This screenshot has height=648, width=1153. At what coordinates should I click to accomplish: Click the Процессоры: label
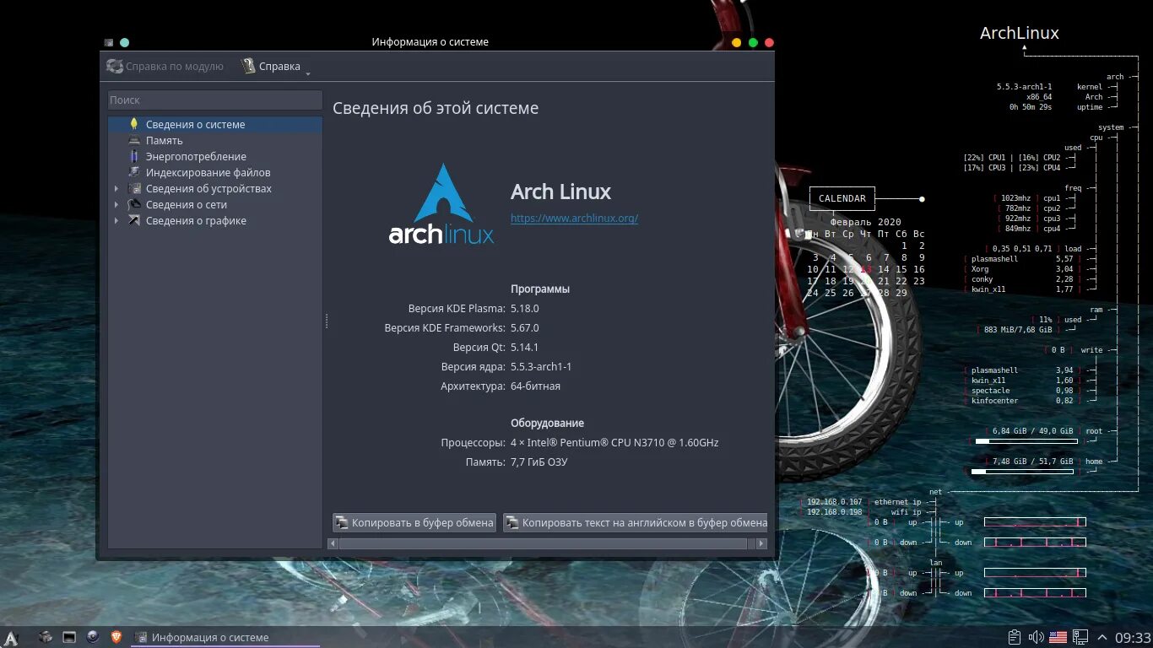click(473, 442)
